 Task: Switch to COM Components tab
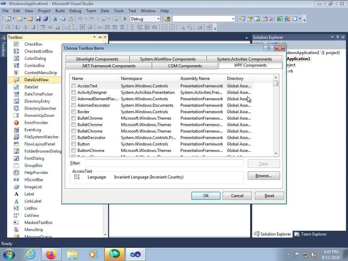click(185, 66)
